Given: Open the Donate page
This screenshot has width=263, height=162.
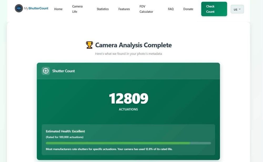Looking at the screenshot, I should click(188, 9).
